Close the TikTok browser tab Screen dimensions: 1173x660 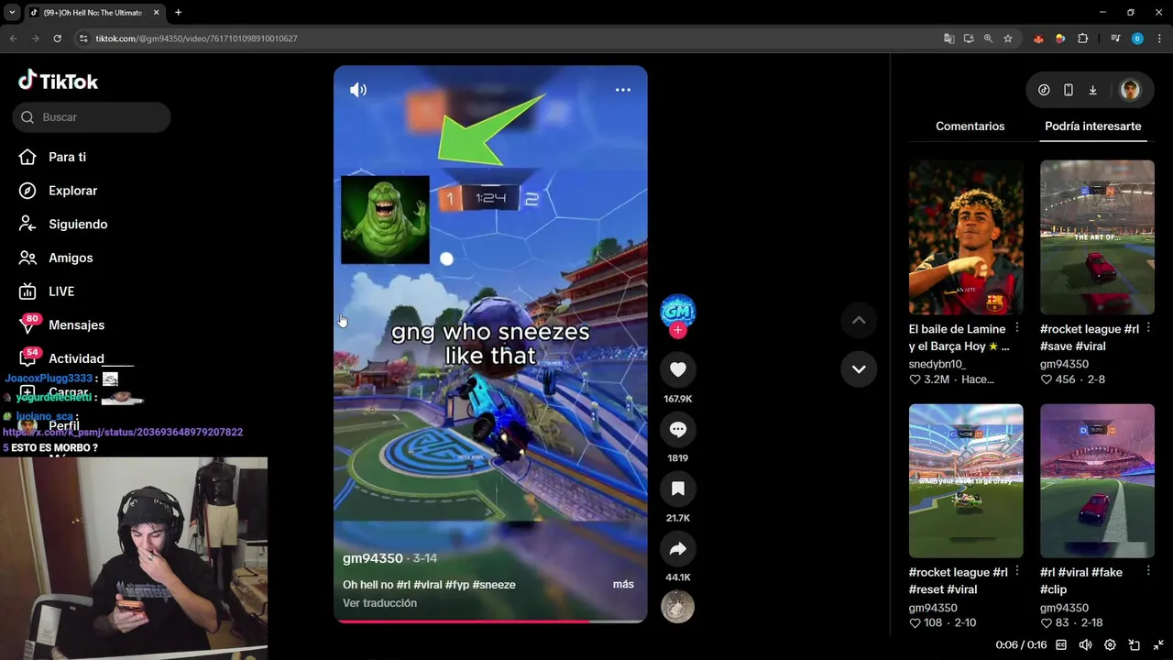[x=156, y=13]
